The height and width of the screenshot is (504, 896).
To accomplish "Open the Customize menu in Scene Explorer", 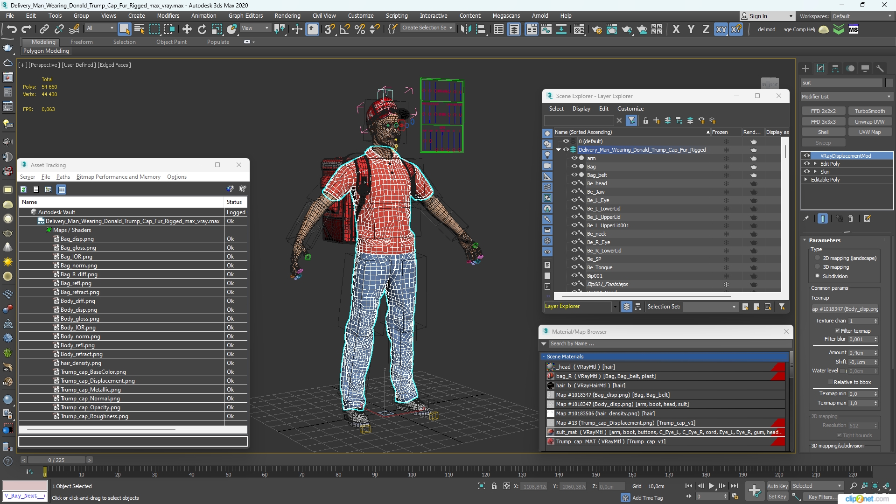I will [x=630, y=108].
